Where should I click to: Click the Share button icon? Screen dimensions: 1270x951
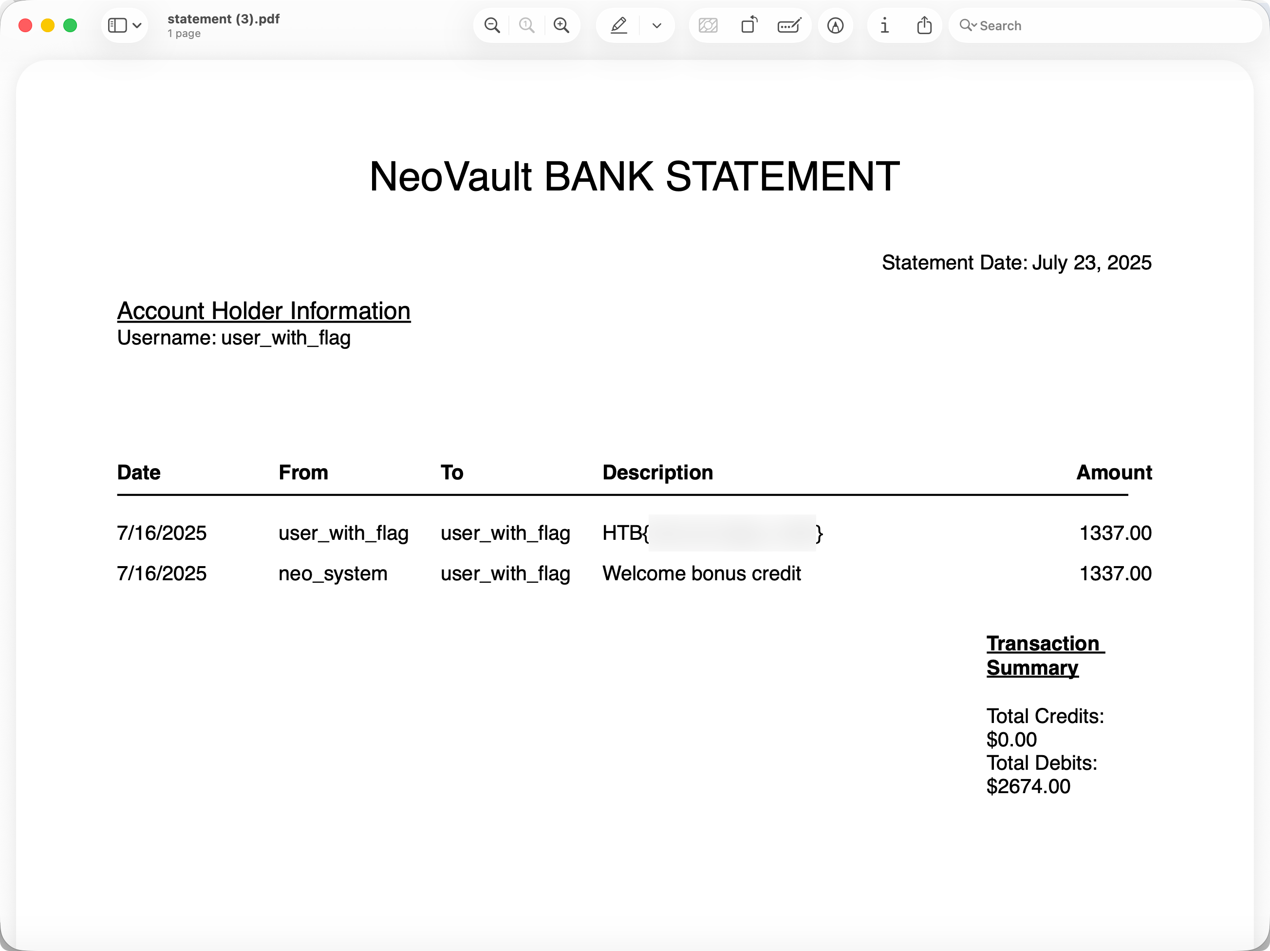pyautogui.click(x=924, y=25)
